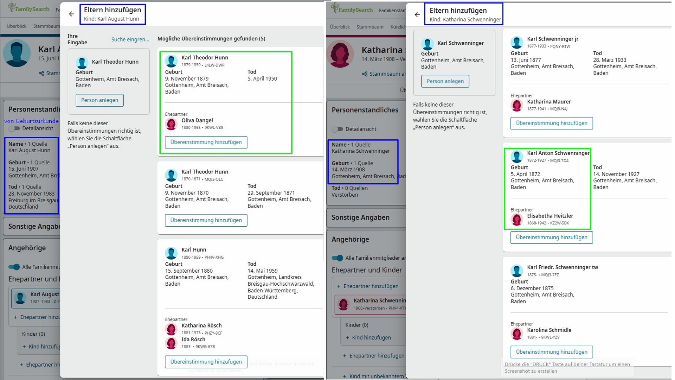Click Suche eingrenzen link

[130, 39]
